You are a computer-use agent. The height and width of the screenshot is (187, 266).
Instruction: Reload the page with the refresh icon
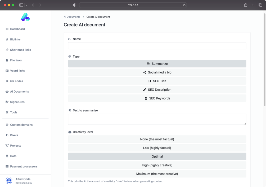(x=184, y=5)
